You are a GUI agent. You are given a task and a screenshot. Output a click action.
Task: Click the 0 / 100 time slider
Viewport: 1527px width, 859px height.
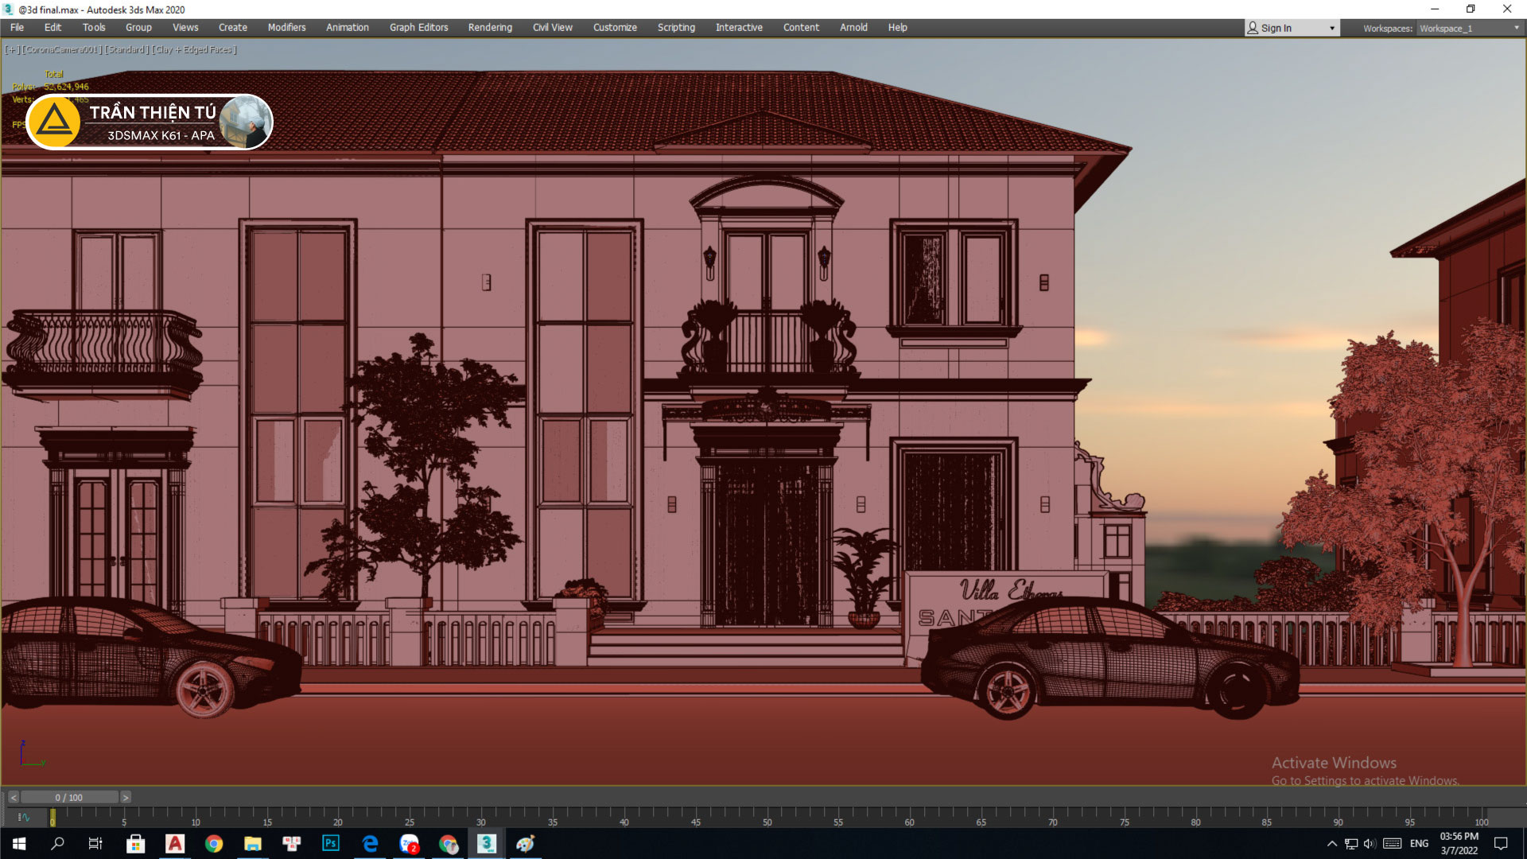point(69,797)
